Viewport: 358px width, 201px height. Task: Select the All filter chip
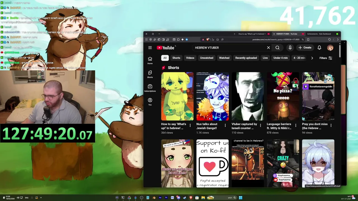(165, 58)
